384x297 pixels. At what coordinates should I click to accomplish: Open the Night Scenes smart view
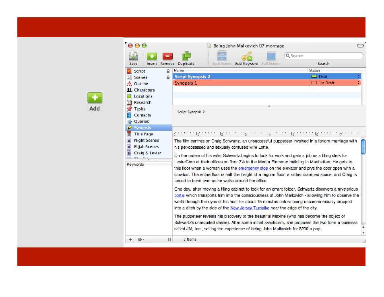point(148,140)
